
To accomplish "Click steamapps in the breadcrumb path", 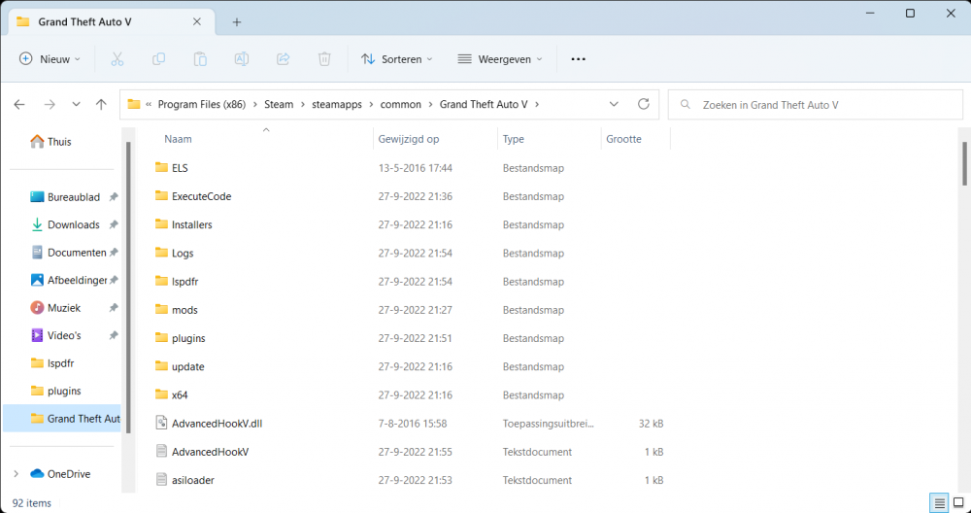I will [x=336, y=104].
